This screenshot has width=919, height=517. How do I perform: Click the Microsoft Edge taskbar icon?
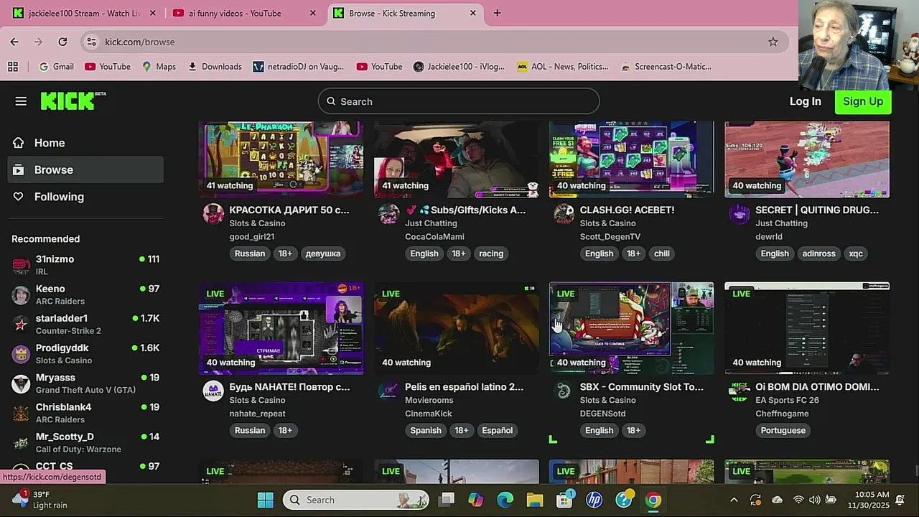pyautogui.click(x=505, y=500)
